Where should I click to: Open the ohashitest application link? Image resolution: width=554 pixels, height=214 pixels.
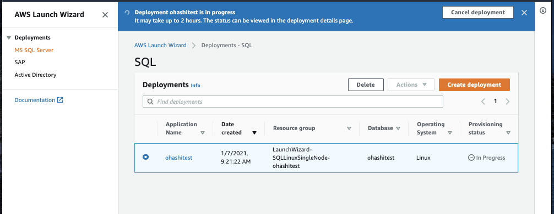point(179,157)
